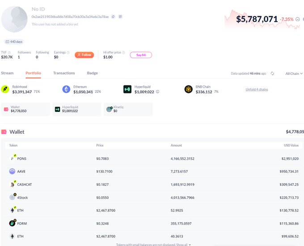Select the Hyperliquid $1,009,022 protocol card
The image size is (304, 246).
coord(77,109)
